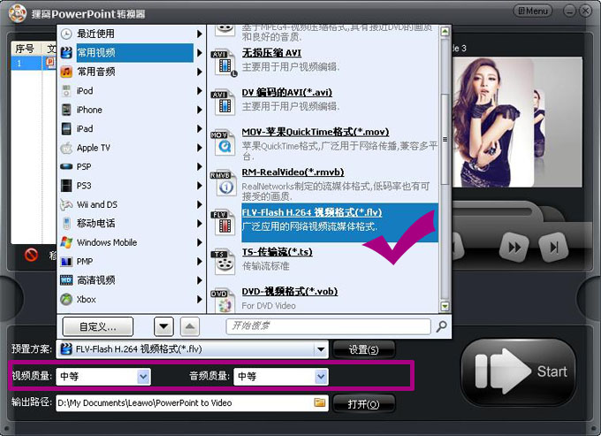Browse output path with folder icon
The height and width of the screenshot is (436, 601).
(320, 403)
